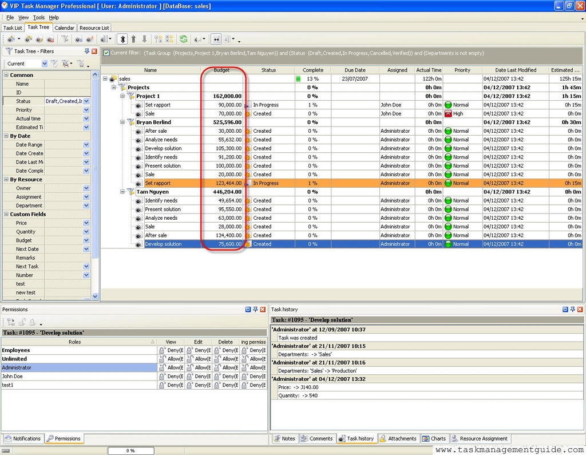Uncheck the Current filter checkbox

pos(106,53)
